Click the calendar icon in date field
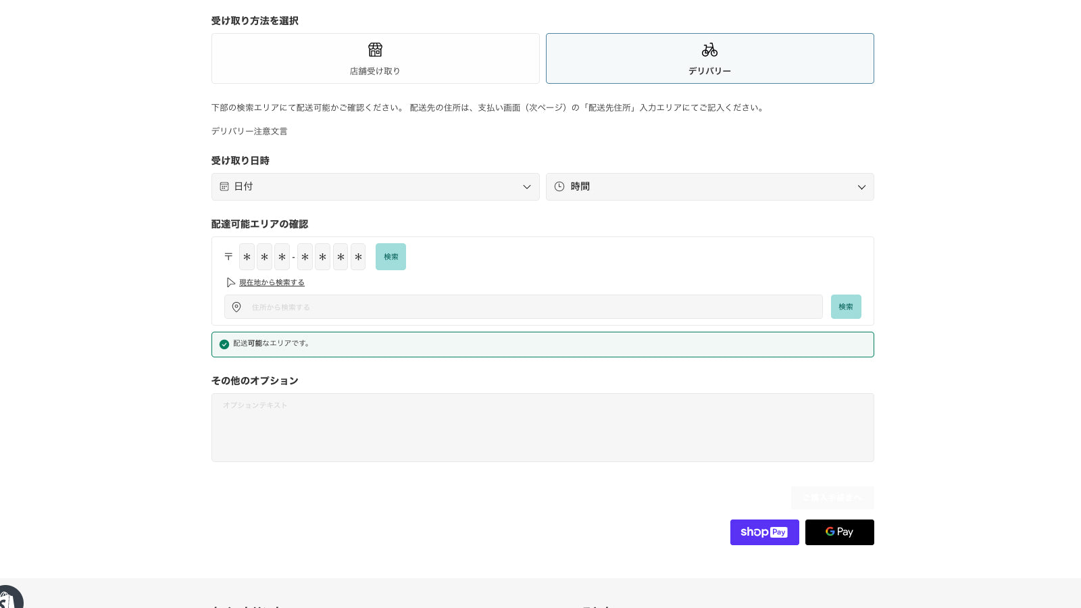This screenshot has height=608, width=1081. pos(224,186)
